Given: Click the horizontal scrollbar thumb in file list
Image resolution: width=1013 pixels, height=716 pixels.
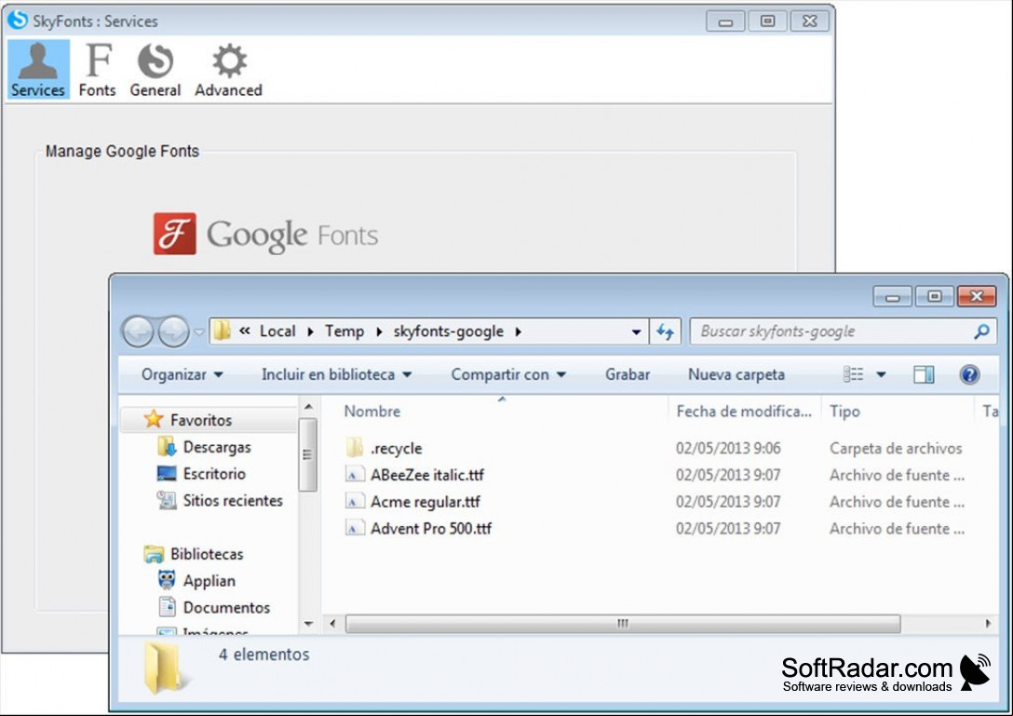Looking at the screenshot, I should [x=623, y=624].
